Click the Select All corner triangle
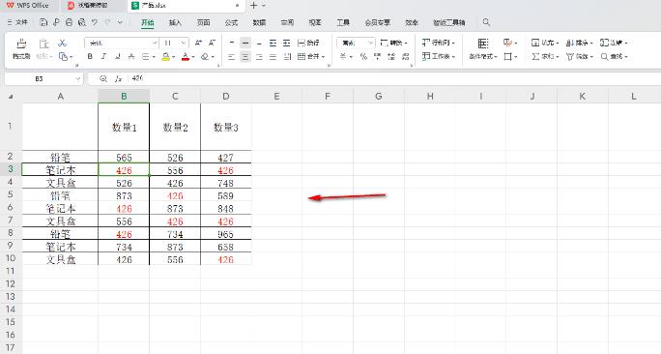 click(x=11, y=97)
